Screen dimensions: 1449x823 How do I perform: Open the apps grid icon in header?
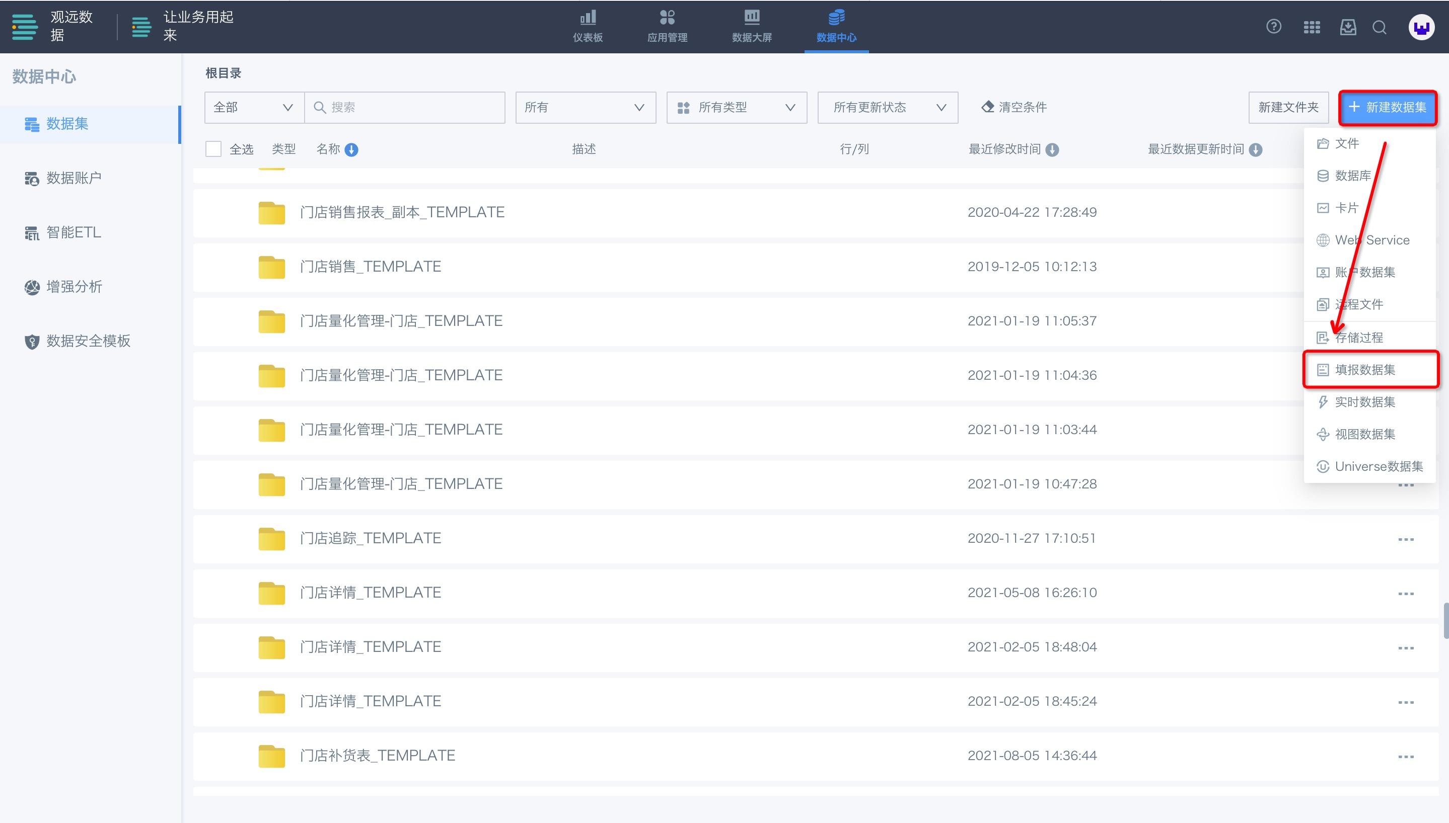[1311, 27]
